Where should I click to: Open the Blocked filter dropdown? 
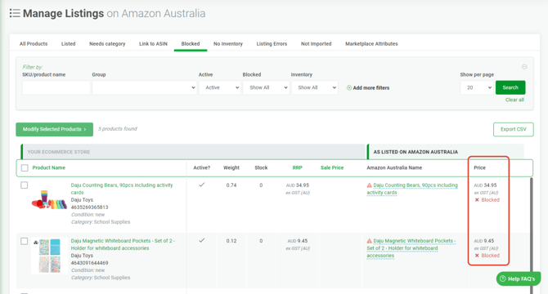tap(267, 87)
